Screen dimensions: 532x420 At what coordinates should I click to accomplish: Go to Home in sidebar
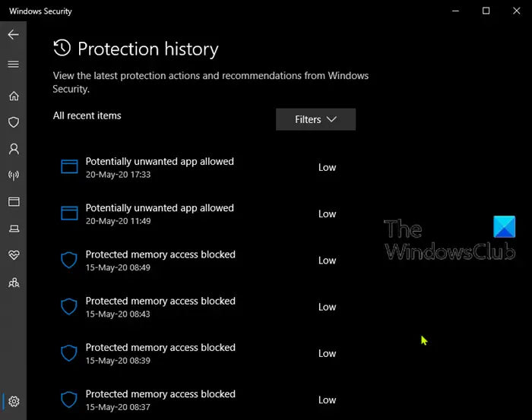pos(13,96)
